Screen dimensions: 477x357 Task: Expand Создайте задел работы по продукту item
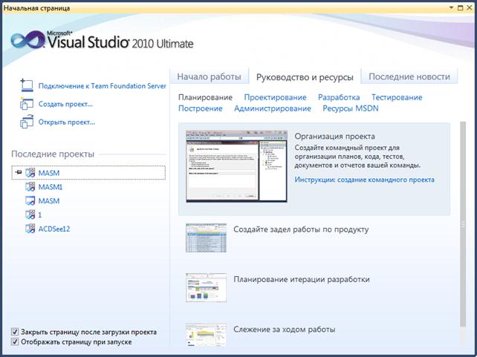click(301, 229)
